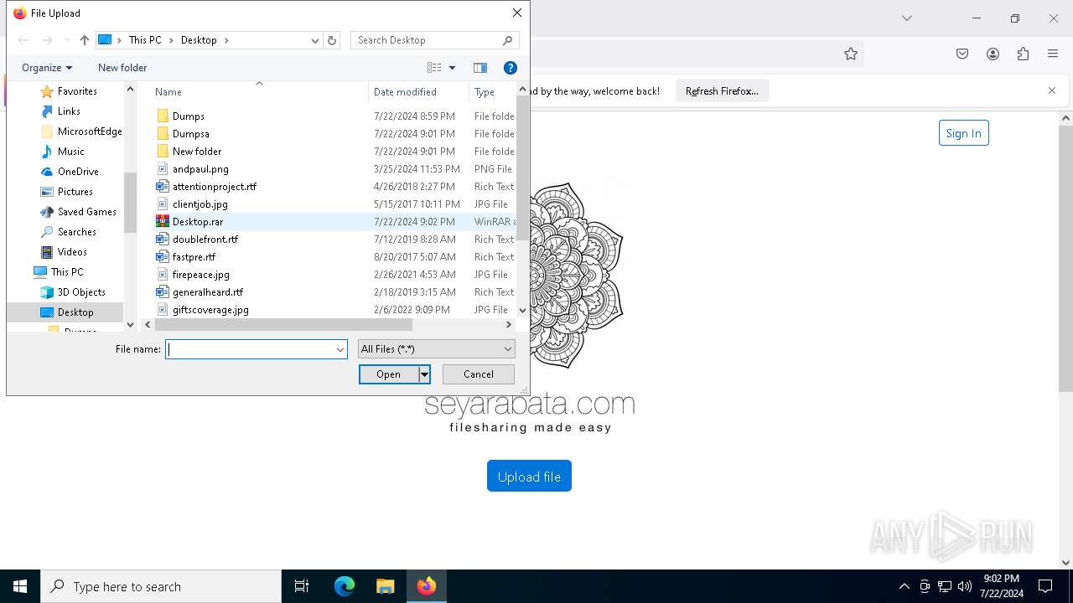
Task: Click the Sign In button
Action: [964, 133]
